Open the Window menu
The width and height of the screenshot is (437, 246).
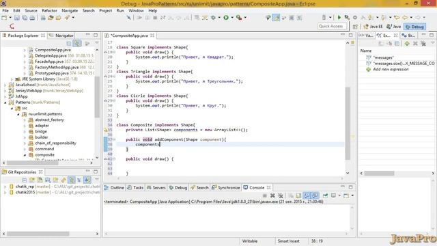tap(136, 11)
